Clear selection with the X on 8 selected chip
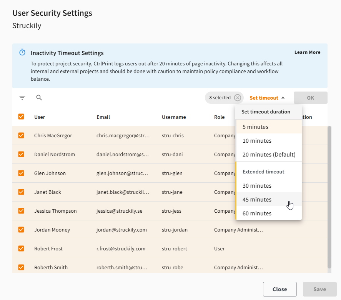 [237, 98]
